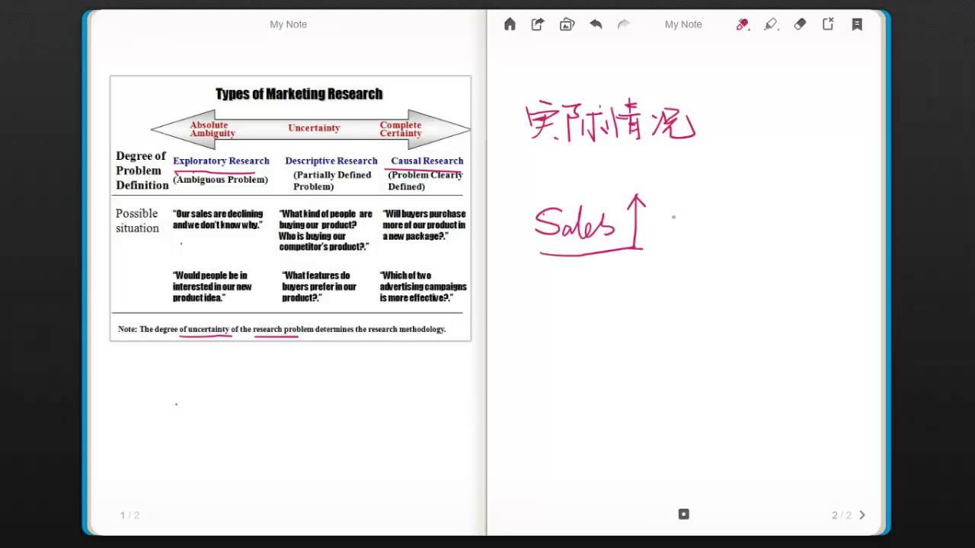The width and height of the screenshot is (975, 548).
Task: Open the Types of Marketing Research slide image
Action: click(x=290, y=208)
